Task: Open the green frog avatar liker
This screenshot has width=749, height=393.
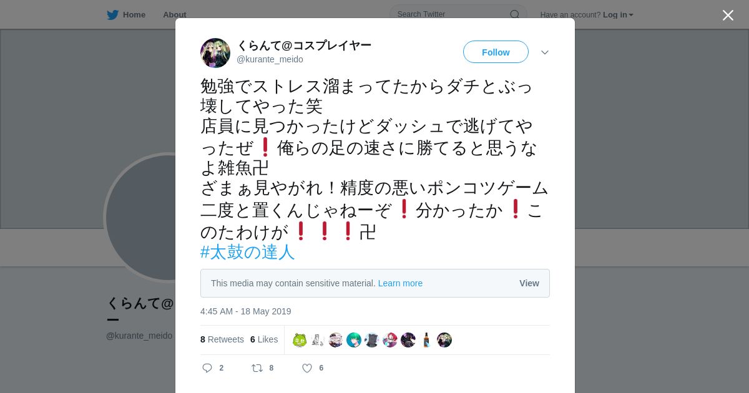Action: point(300,340)
